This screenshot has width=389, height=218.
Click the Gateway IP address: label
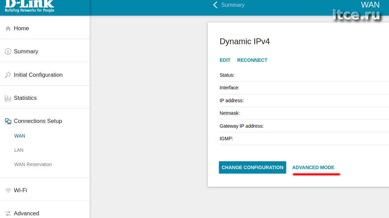[x=241, y=126]
